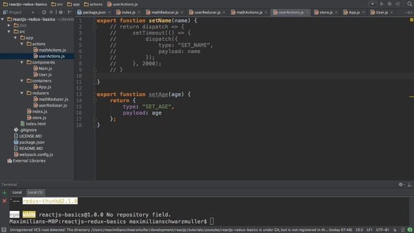The image size is (414, 233).
Task: Close the package.json editor tab
Action: (x=109, y=12)
